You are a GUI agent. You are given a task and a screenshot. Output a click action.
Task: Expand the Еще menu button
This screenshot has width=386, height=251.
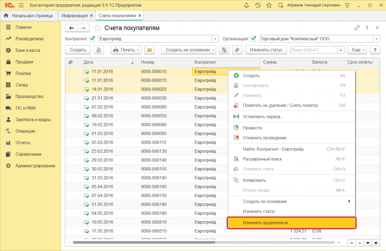tap(357, 50)
